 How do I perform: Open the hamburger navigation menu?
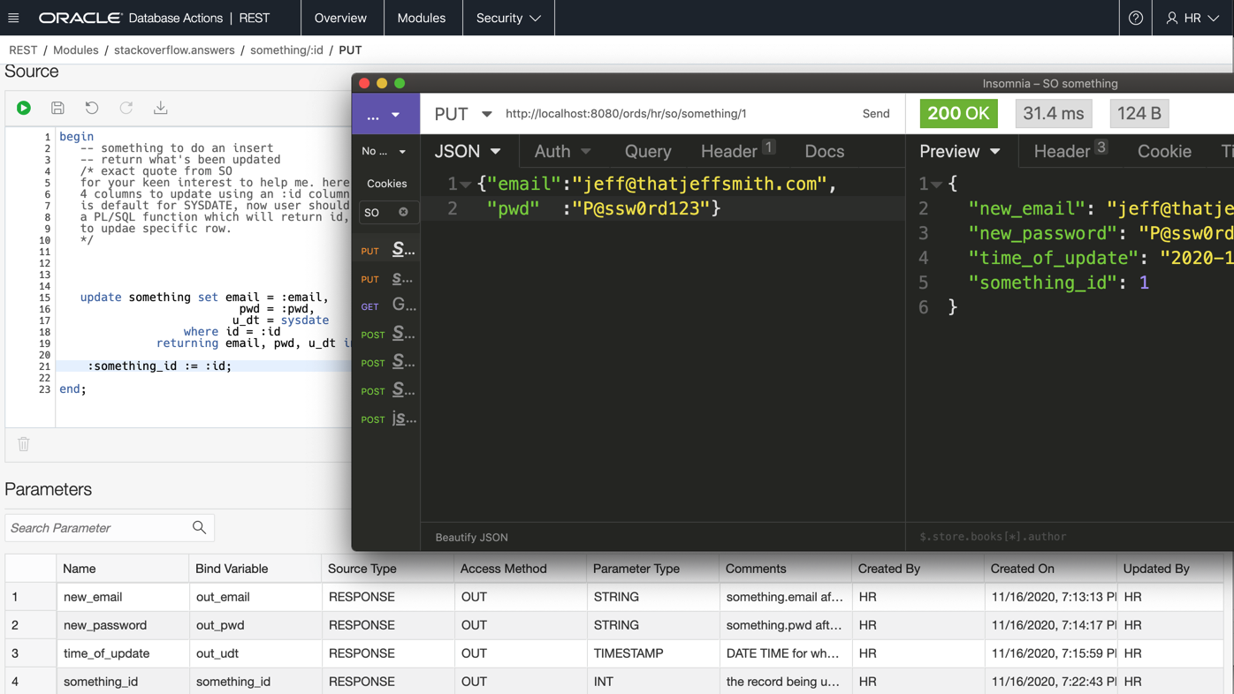pyautogui.click(x=13, y=18)
